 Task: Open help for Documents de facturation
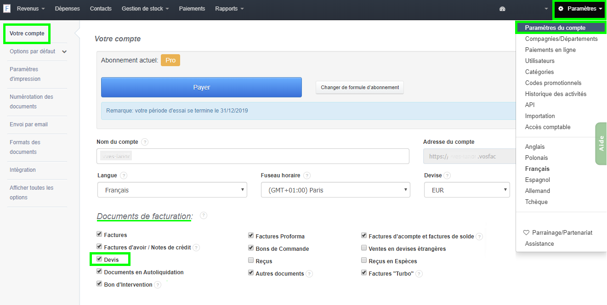[x=203, y=215]
